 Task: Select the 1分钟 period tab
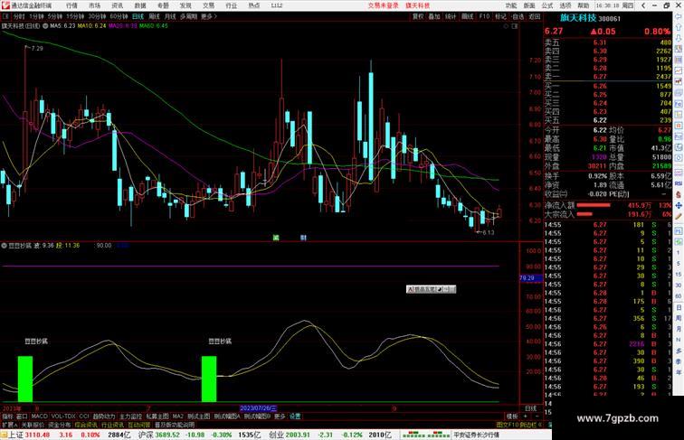(36, 16)
